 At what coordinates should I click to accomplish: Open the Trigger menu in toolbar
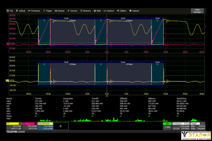(48, 11)
